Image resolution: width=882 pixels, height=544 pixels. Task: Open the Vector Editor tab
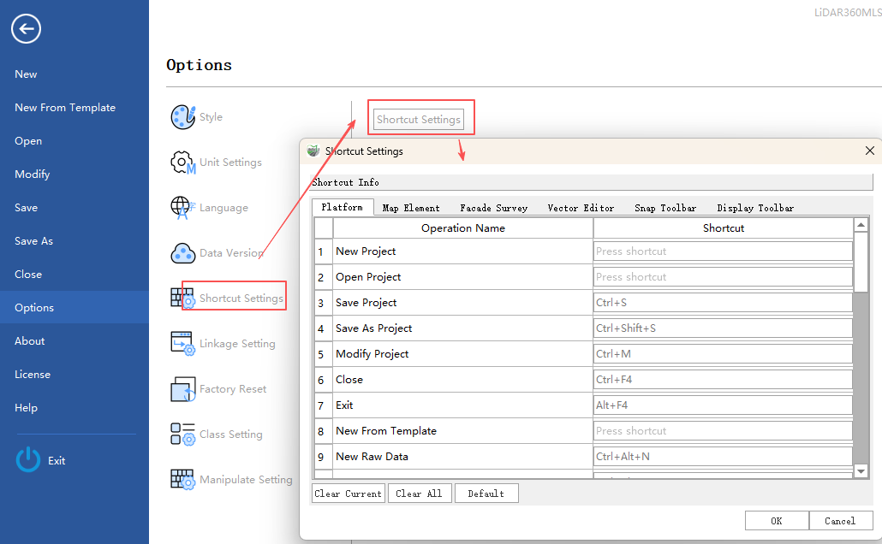pyautogui.click(x=581, y=208)
